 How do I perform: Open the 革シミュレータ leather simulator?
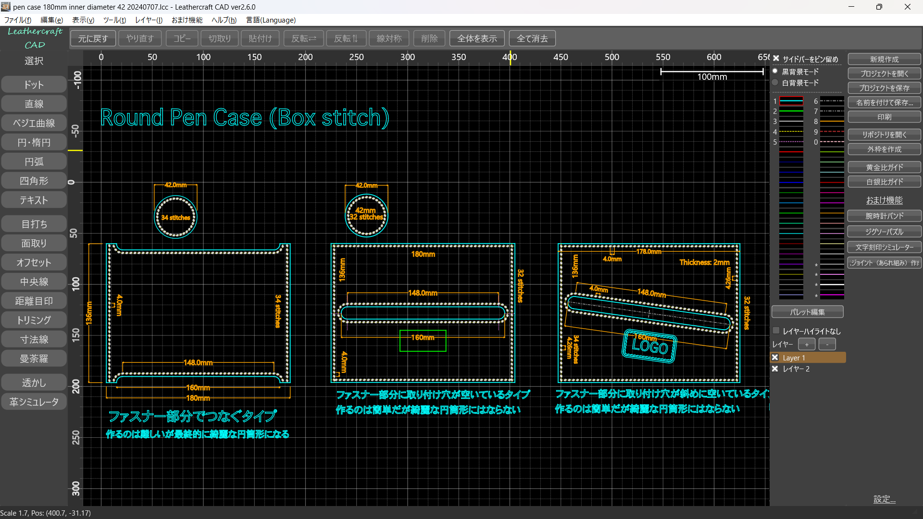pos(34,402)
